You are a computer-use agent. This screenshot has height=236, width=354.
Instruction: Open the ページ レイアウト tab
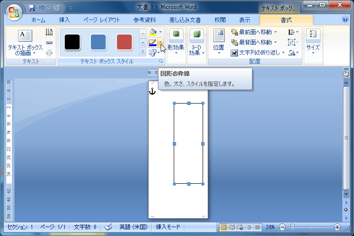102,20
